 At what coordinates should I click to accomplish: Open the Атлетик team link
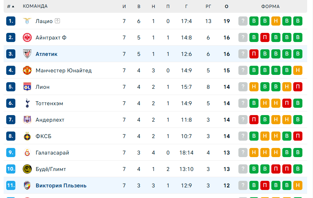coord(46,54)
